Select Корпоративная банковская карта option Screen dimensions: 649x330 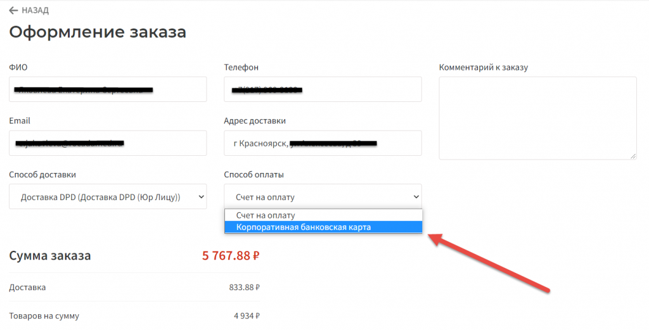click(304, 227)
